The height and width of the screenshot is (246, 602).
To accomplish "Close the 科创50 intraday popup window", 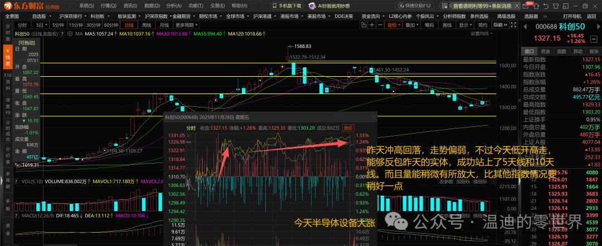I will point(373,117).
